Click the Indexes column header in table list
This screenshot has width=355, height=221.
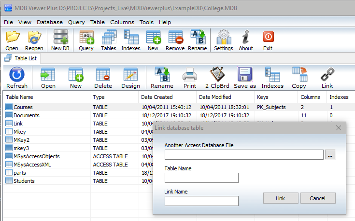click(341, 97)
